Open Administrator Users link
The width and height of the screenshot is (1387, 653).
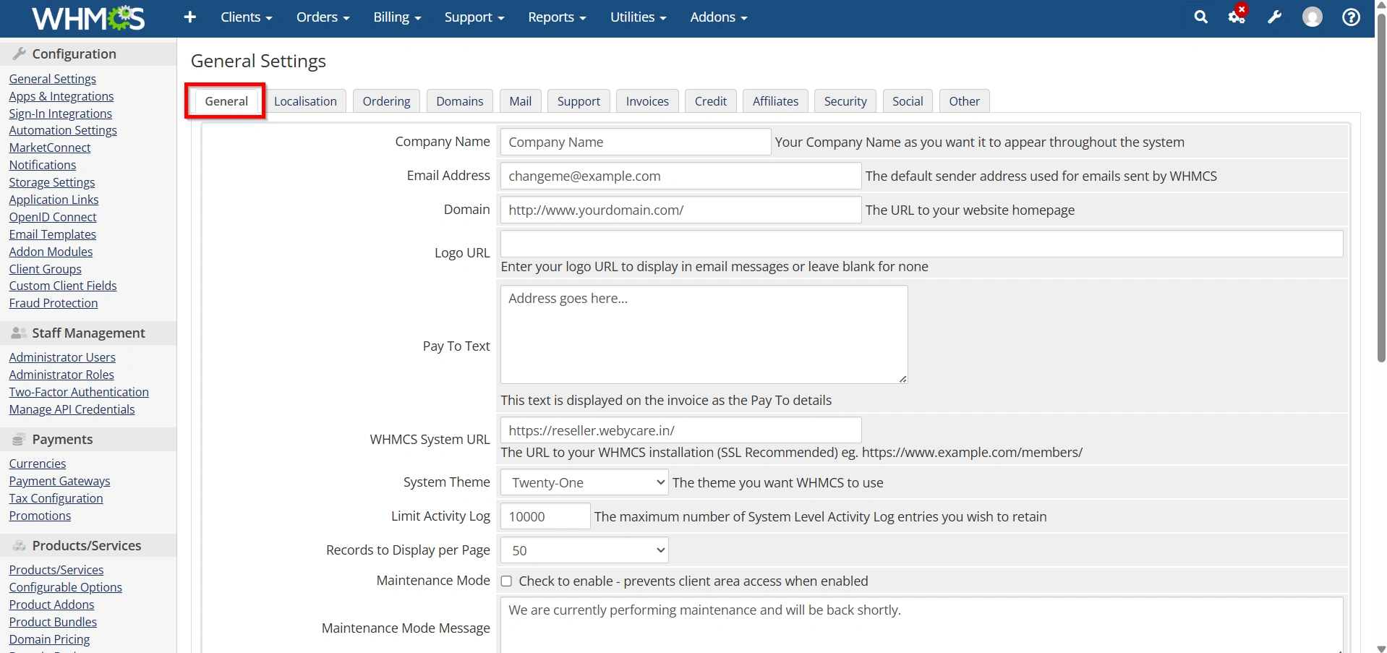pyautogui.click(x=62, y=357)
